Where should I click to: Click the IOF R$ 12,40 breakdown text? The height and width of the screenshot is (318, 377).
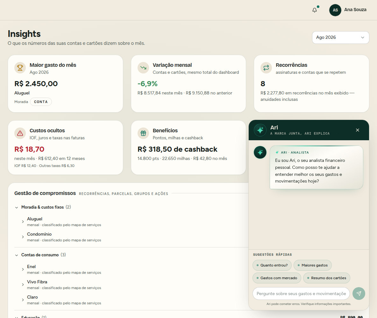click(x=25, y=166)
